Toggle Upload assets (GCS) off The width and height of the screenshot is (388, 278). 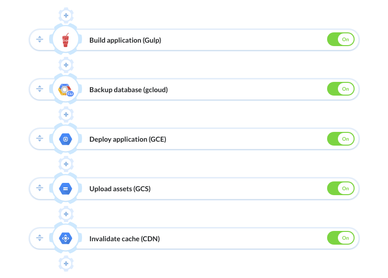[341, 188]
